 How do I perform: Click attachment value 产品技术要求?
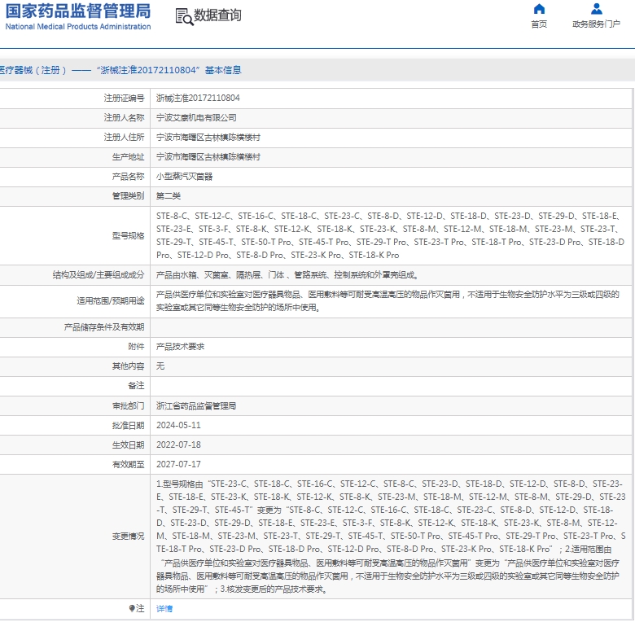click(180, 347)
